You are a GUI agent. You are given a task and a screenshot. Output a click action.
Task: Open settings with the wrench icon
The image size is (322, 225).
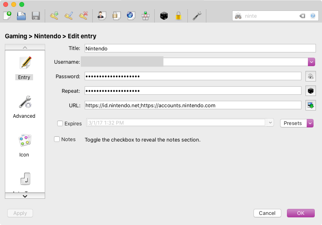pos(197,16)
